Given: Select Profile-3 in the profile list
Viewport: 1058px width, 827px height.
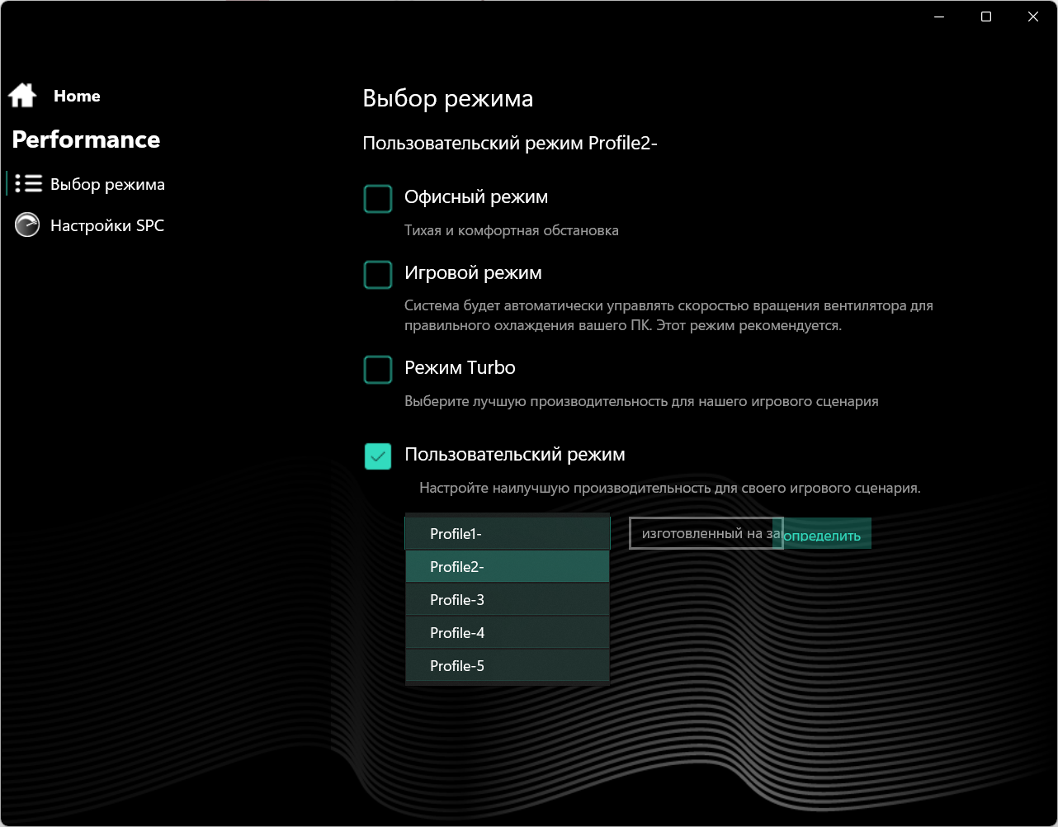Looking at the screenshot, I should tap(508, 600).
